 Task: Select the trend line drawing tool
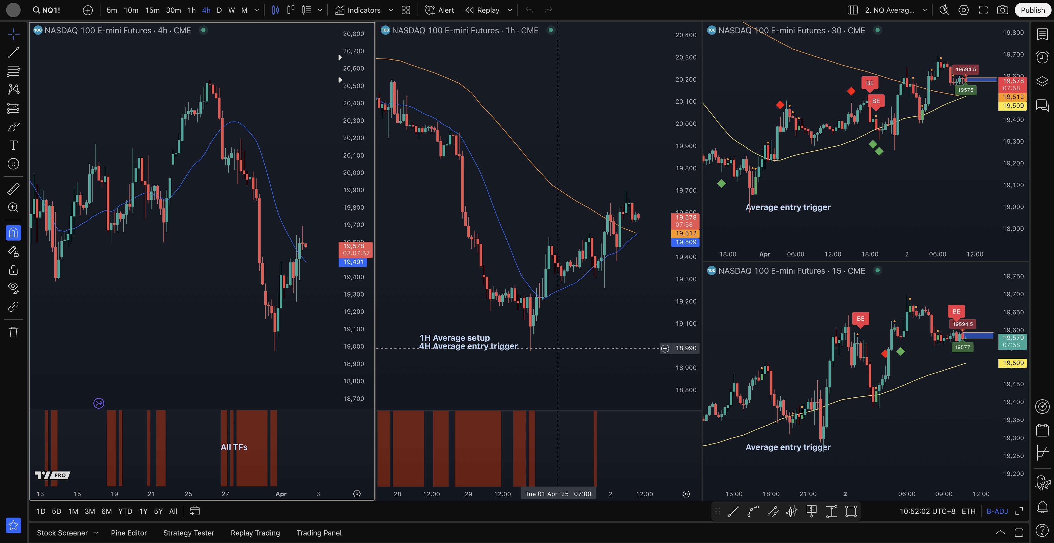coord(13,52)
